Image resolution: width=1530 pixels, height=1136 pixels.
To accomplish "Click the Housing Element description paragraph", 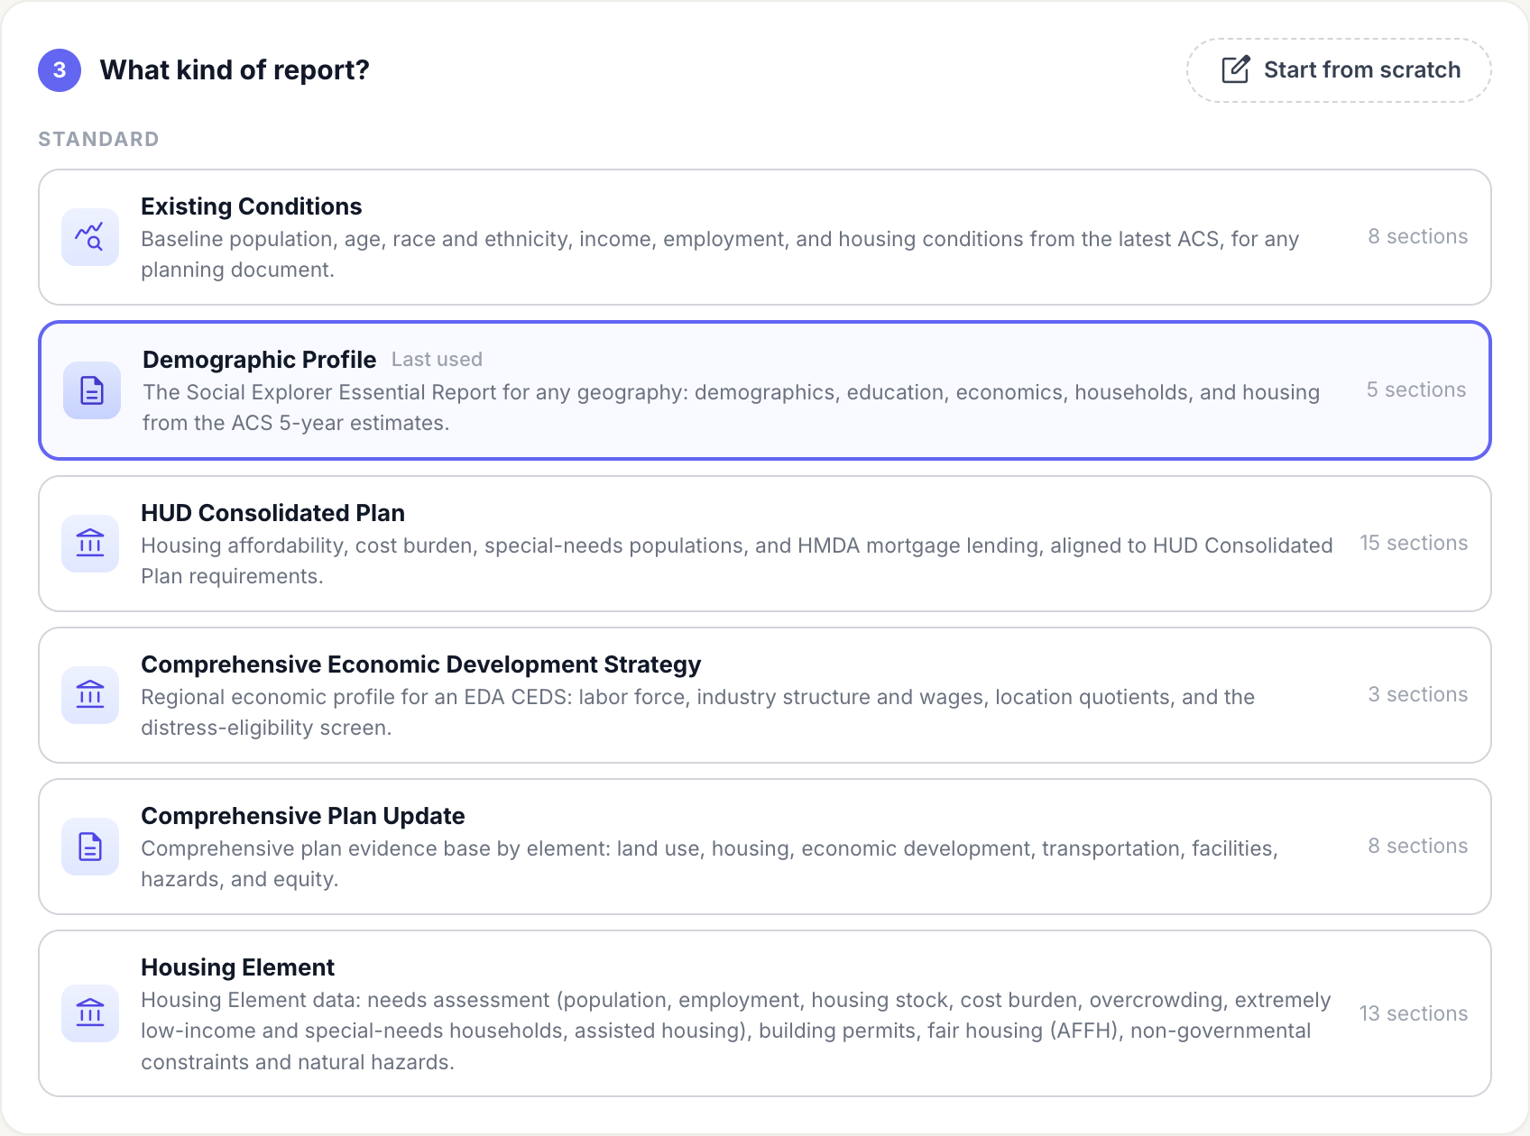I will (x=736, y=1031).
